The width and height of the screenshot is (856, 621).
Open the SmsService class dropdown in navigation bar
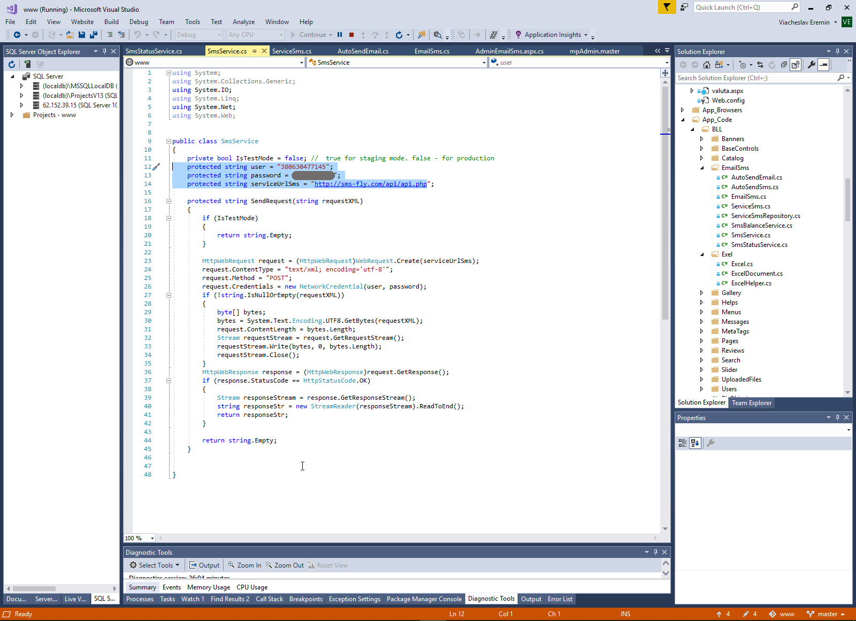(x=484, y=63)
